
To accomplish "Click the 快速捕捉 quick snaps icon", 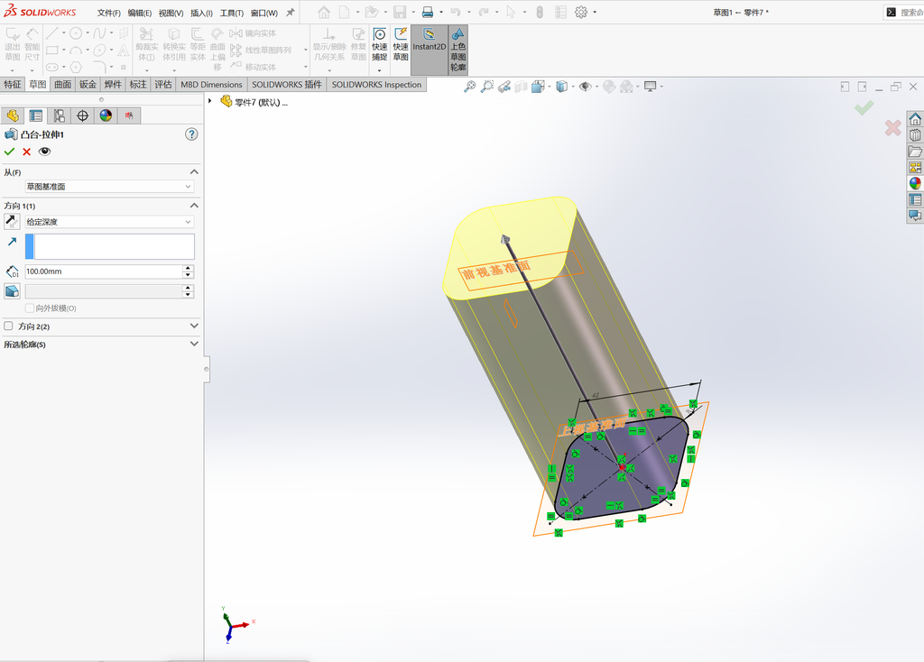I will (380, 45).
